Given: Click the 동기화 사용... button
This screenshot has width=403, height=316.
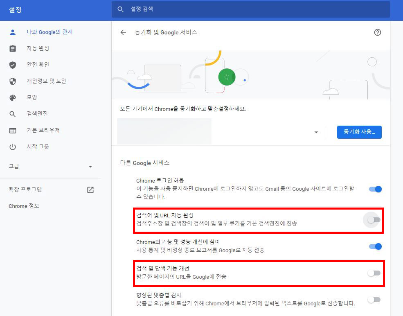Looking at the screenshot, I should click(359, 132).
